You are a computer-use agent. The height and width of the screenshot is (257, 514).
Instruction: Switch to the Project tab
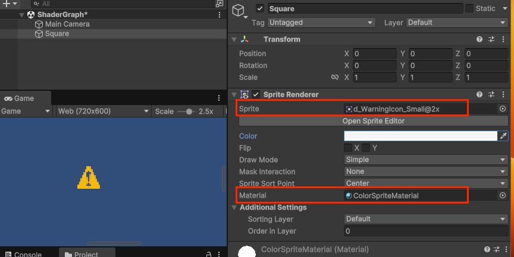(x=86, y=254)
